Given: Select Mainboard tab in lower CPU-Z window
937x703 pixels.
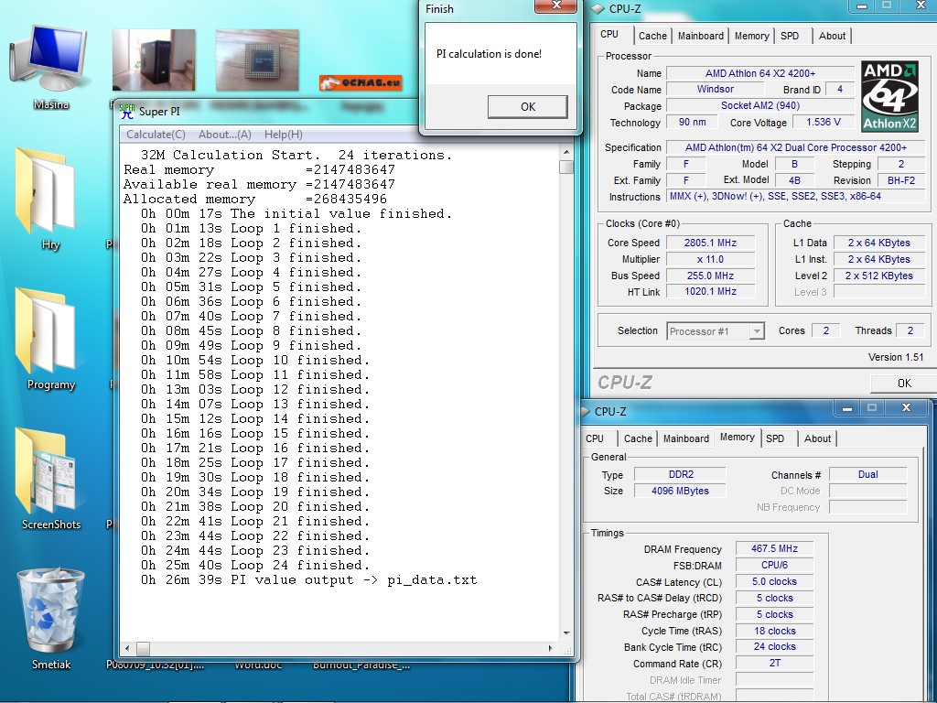Looking at the screenshot, I should click(x=686, y=438).
